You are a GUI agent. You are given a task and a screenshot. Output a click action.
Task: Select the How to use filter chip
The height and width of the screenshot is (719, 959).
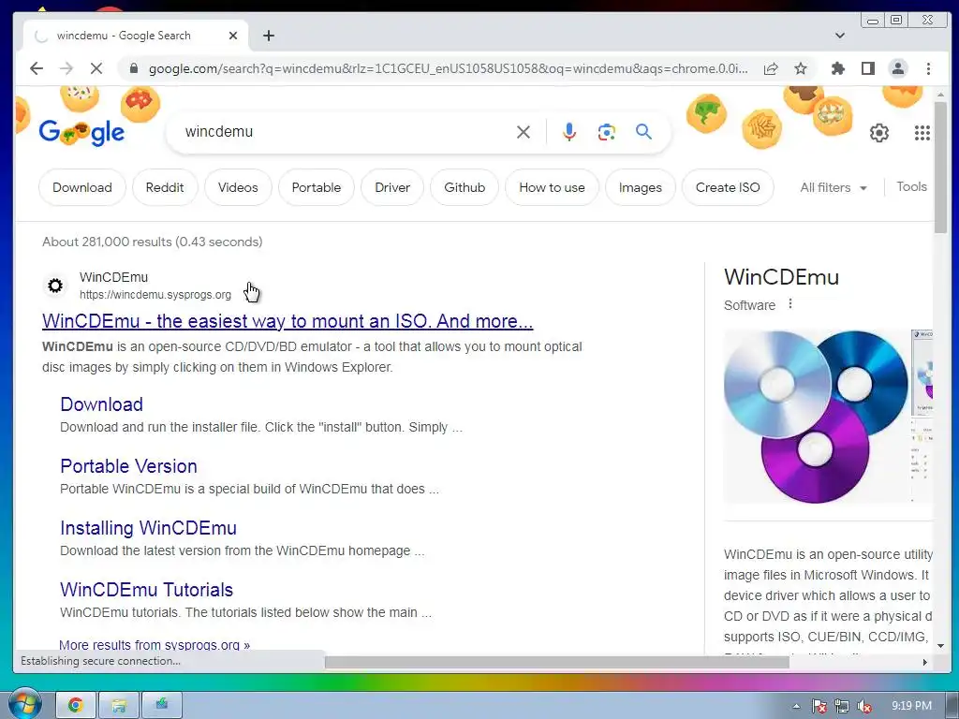552,187
